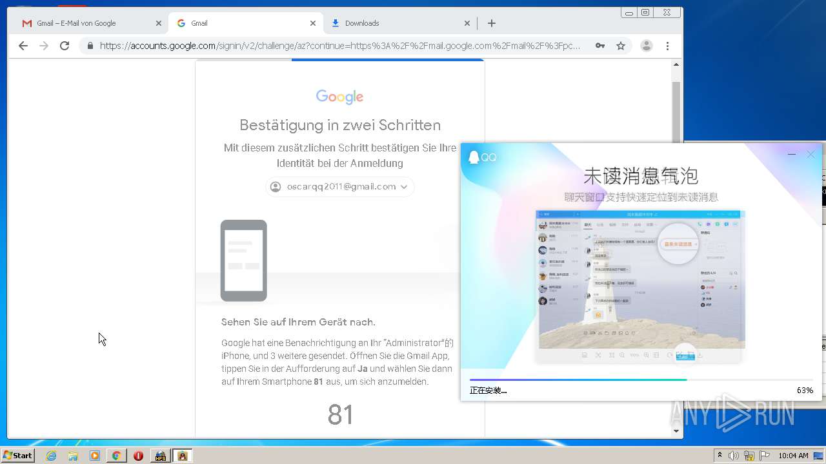Click the page scrollbar up arrow
826x464 pixels.
[676, 64]
